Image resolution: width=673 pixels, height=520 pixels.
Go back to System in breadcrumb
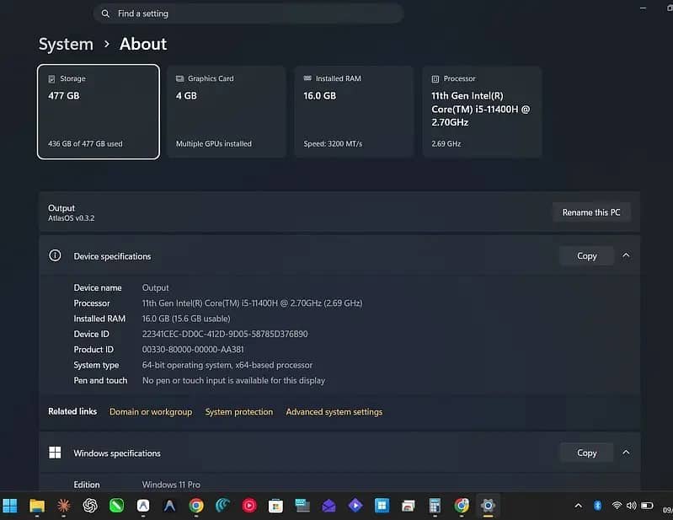click(x=66, y=44)
